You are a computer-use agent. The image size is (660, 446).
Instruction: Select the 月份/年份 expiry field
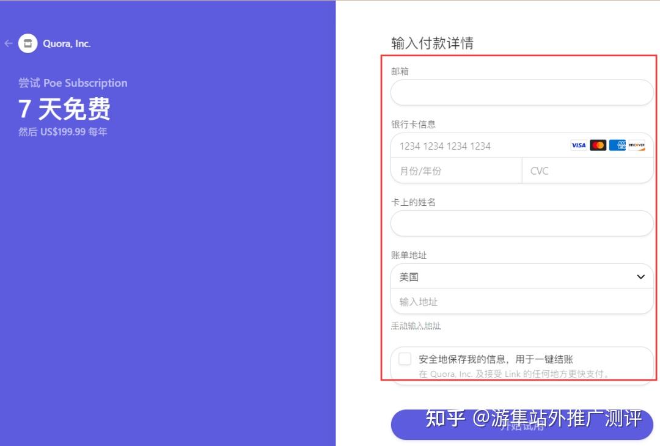[455, 170]
